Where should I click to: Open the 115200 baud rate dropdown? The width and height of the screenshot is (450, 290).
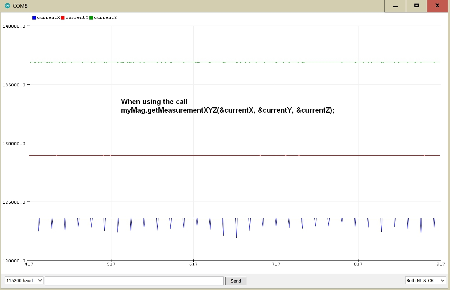point(23,280)
